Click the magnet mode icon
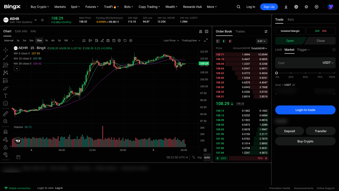Image resolution: width=339 pixels, height=191 pixels. coord(5,132)
